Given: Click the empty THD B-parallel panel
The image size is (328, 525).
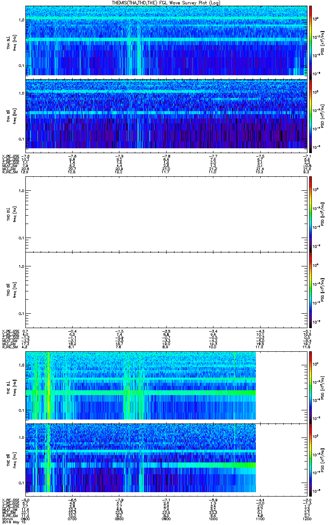Looking at the screenshot, I should [x=167, y=290].
